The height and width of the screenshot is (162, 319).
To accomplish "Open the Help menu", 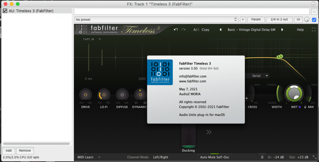I will [x=300, y=30].
